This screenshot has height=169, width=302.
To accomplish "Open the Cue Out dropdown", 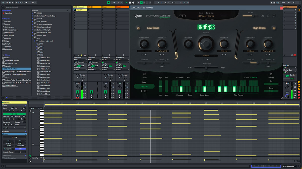I will click(x=289, y=67).
